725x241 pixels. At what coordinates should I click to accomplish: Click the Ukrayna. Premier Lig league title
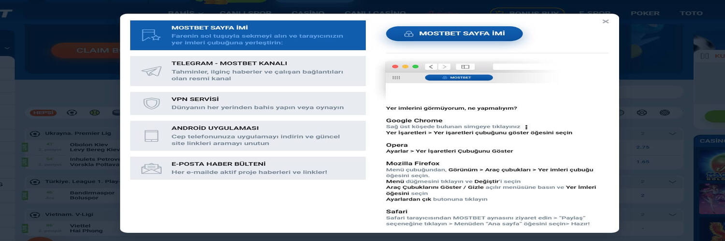(x=77, y=134)
